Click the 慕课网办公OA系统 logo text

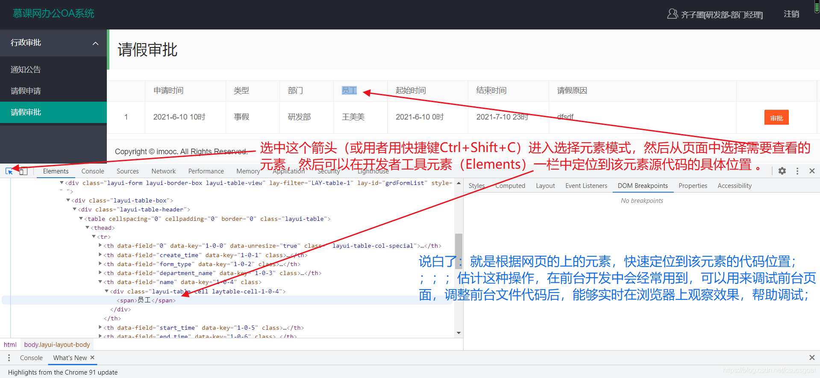[x=53, y=14]
